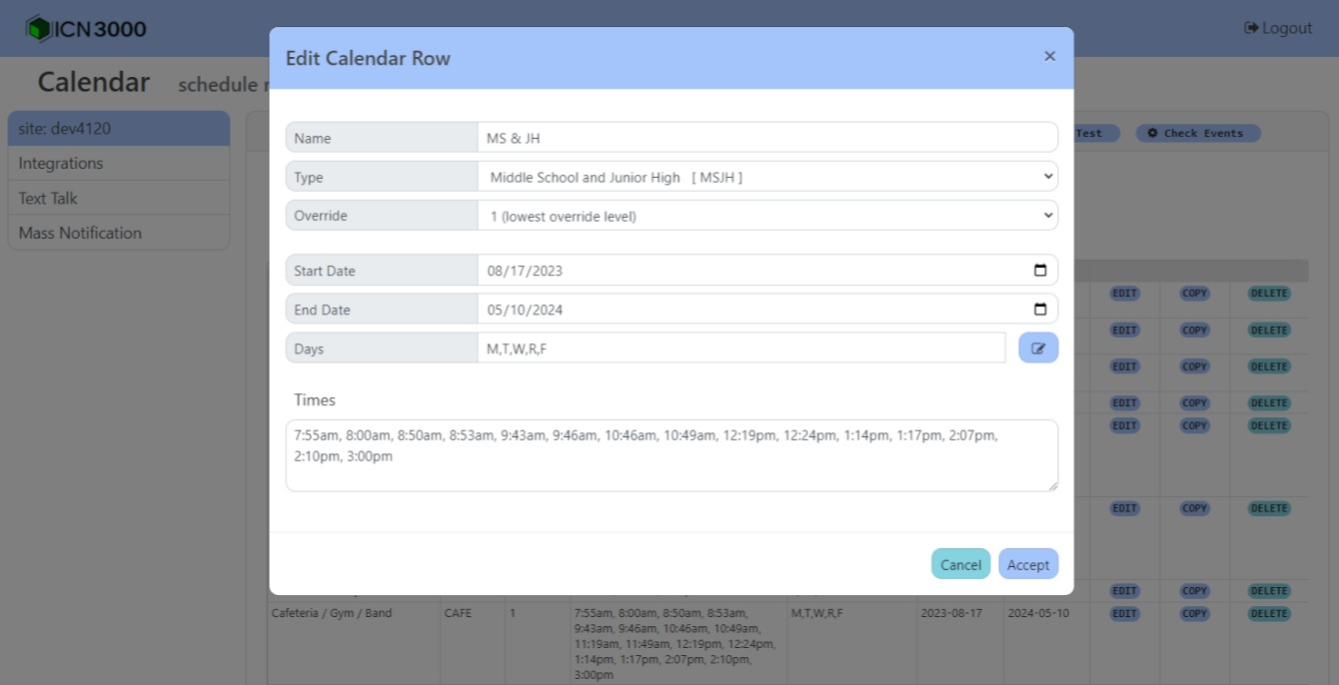Viewport: 1339px width, 685px height.
Task: Click in the Start Date field
Action: pos(739,271)
